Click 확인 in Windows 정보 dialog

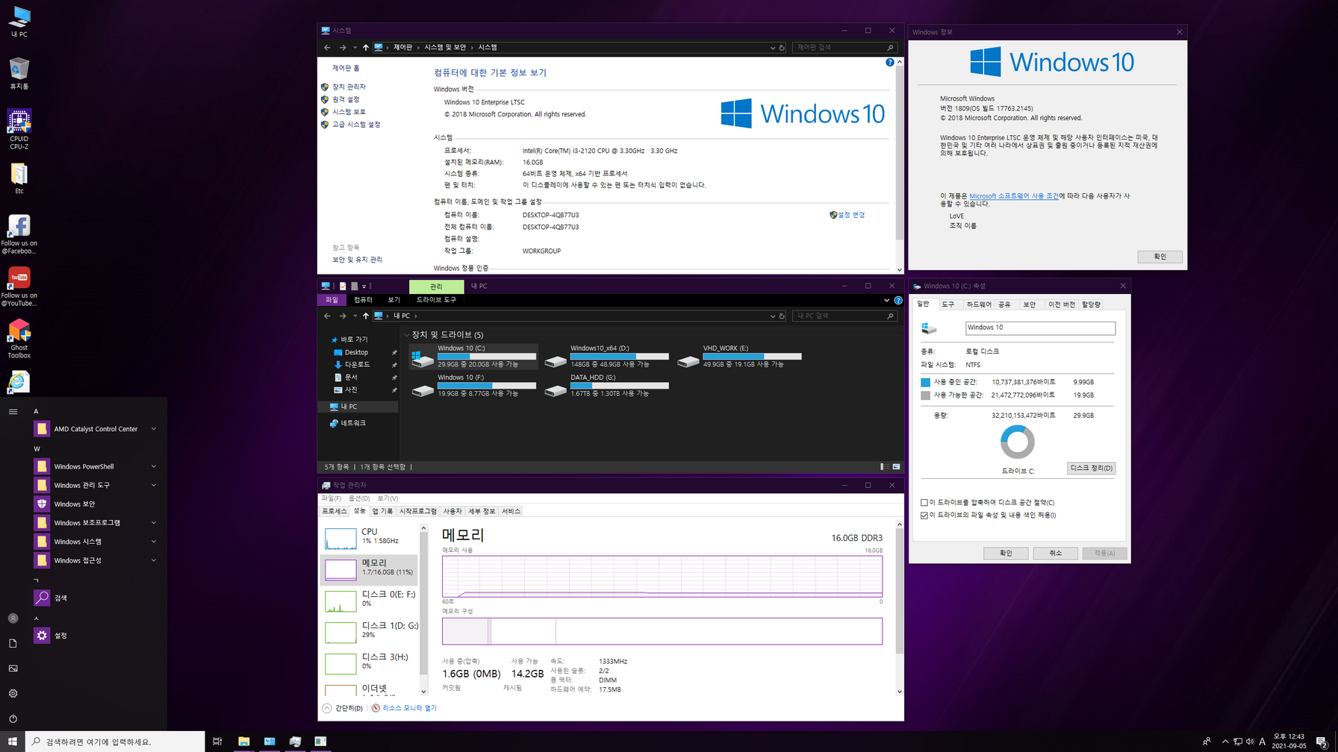click(1160, 257)
